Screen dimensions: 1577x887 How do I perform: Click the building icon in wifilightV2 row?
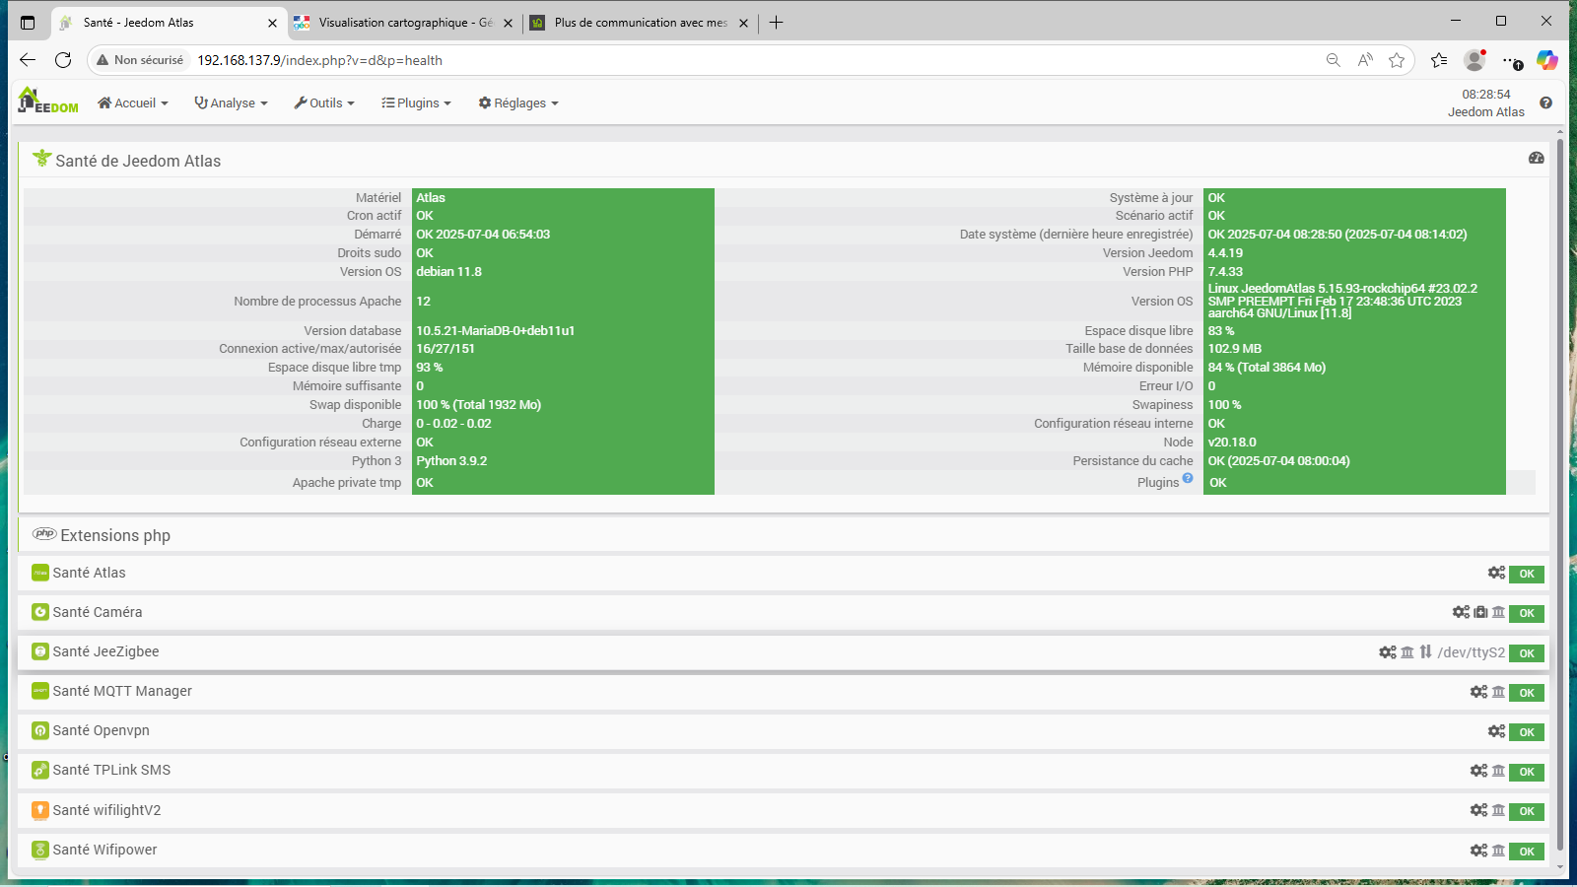coord(1498,810)
